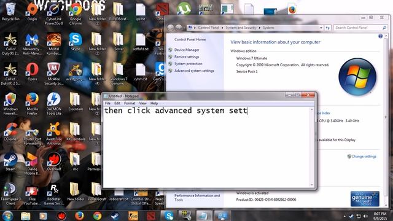Open Notepad's Help menu
Image resolution: width=393 pixels, height=221 pixels.
click(x=154, y=103)
